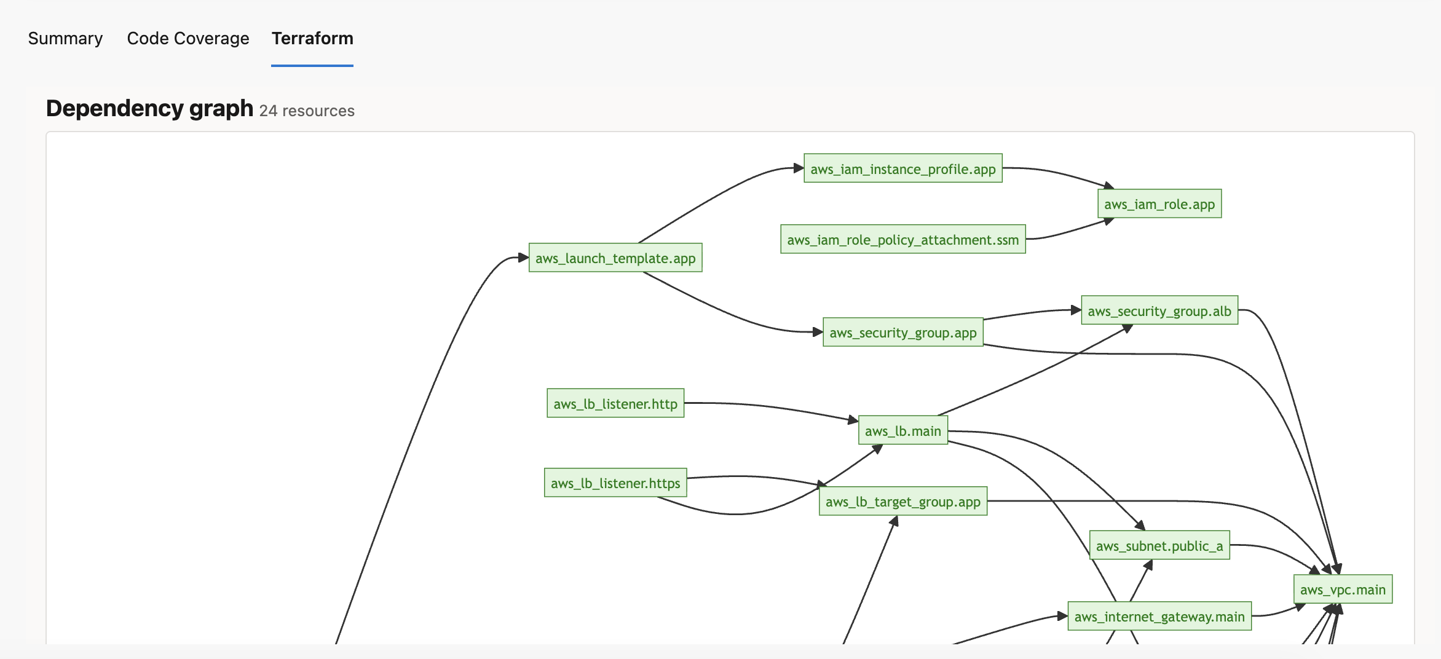Select the aws_lb_target_group.app resource

902,502
